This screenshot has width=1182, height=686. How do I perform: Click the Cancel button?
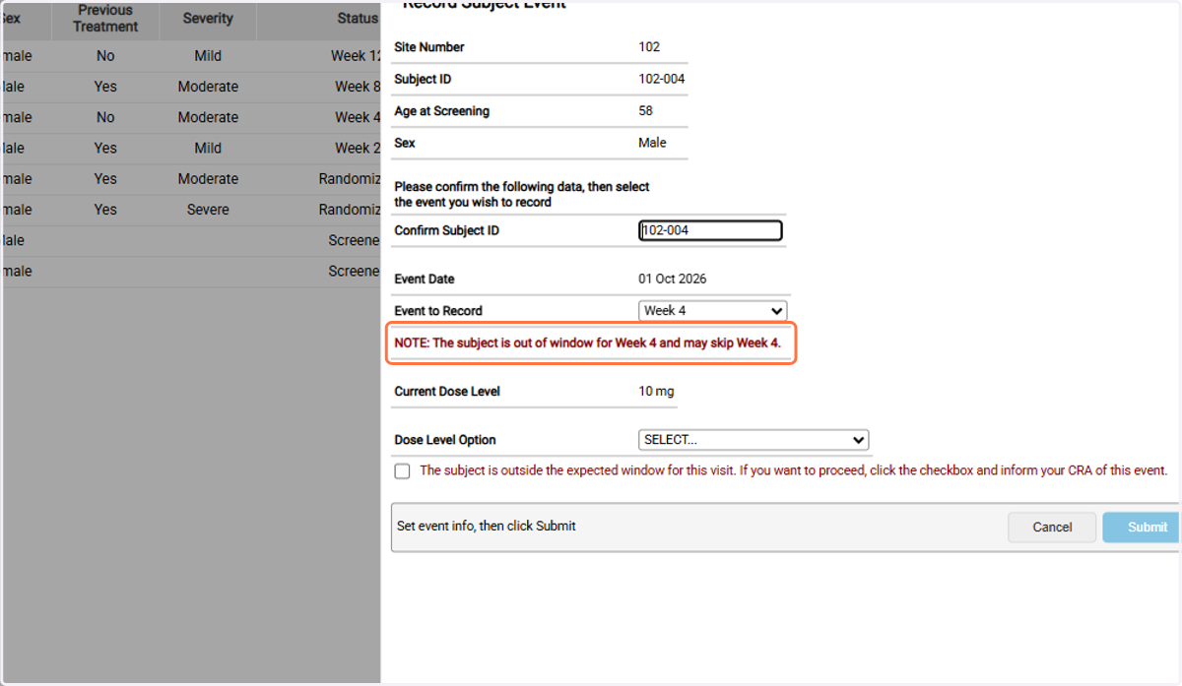1052,528
